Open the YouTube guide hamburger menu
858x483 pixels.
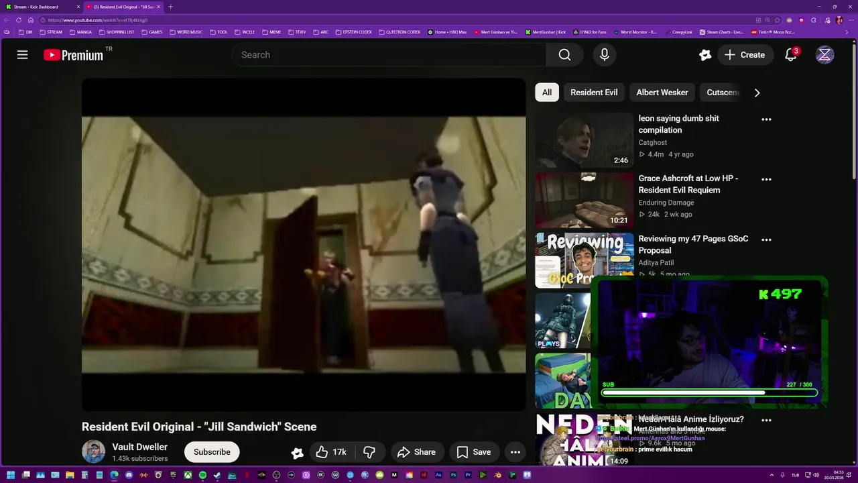[x=22, y=55]
